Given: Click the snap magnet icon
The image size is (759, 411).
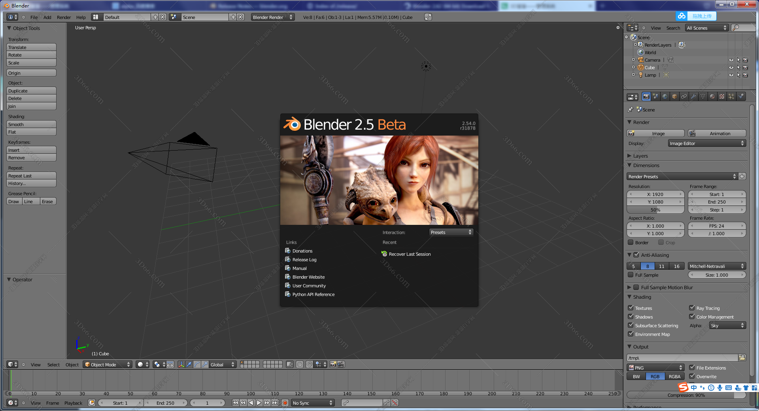Looking at the screenshot, I should pos(309,364).
